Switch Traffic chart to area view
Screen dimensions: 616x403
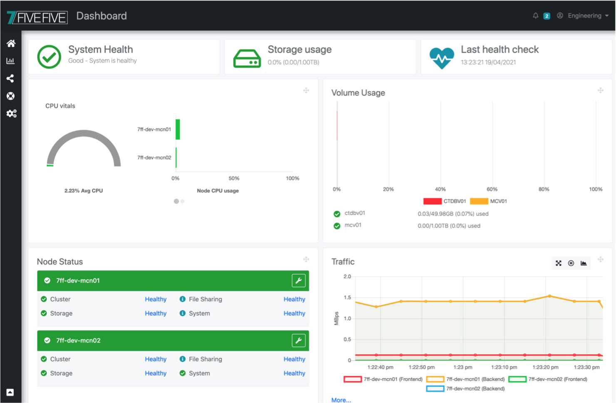[x=584, y=263]
